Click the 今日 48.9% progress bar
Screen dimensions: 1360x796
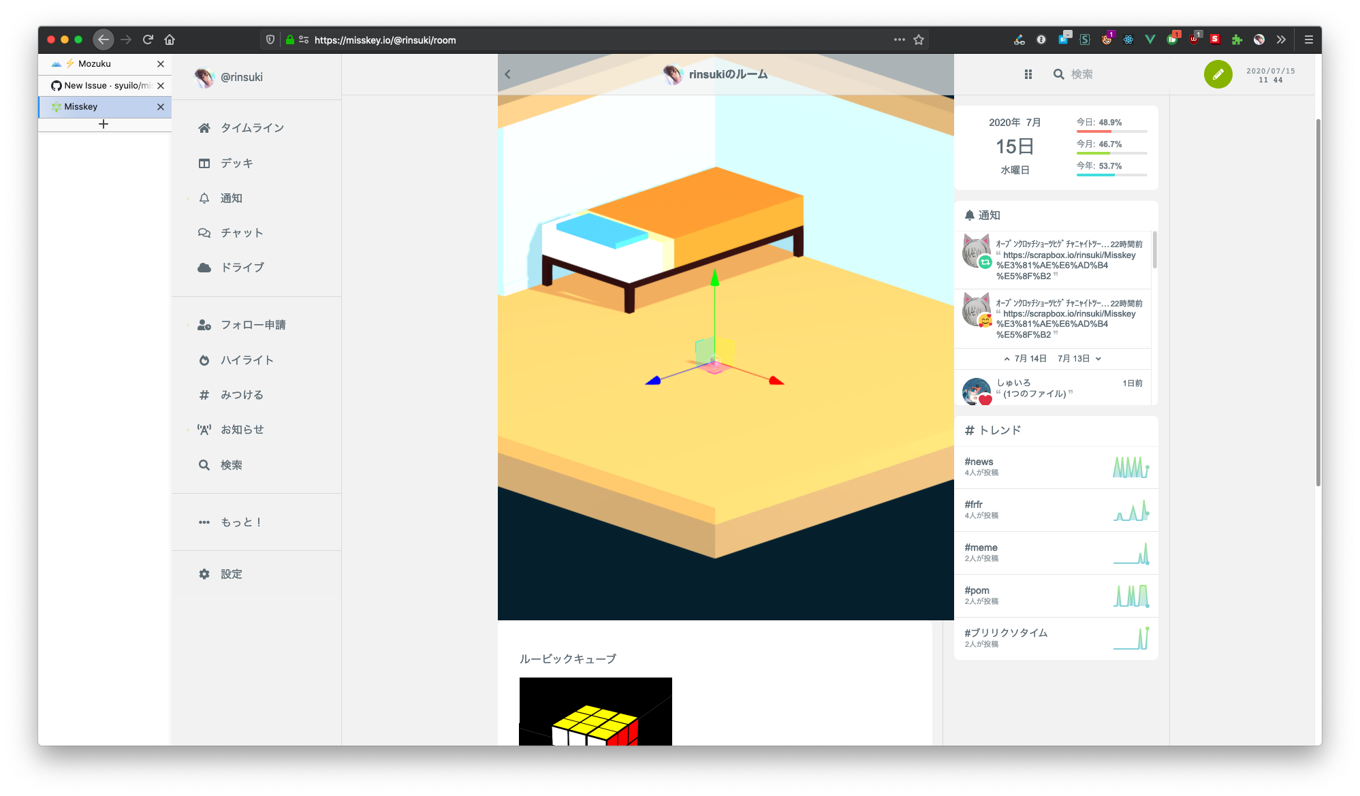pyautogui.click(x=1111, y=130)
